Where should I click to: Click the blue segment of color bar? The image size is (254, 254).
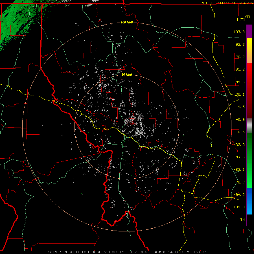(x=249, y=201)
